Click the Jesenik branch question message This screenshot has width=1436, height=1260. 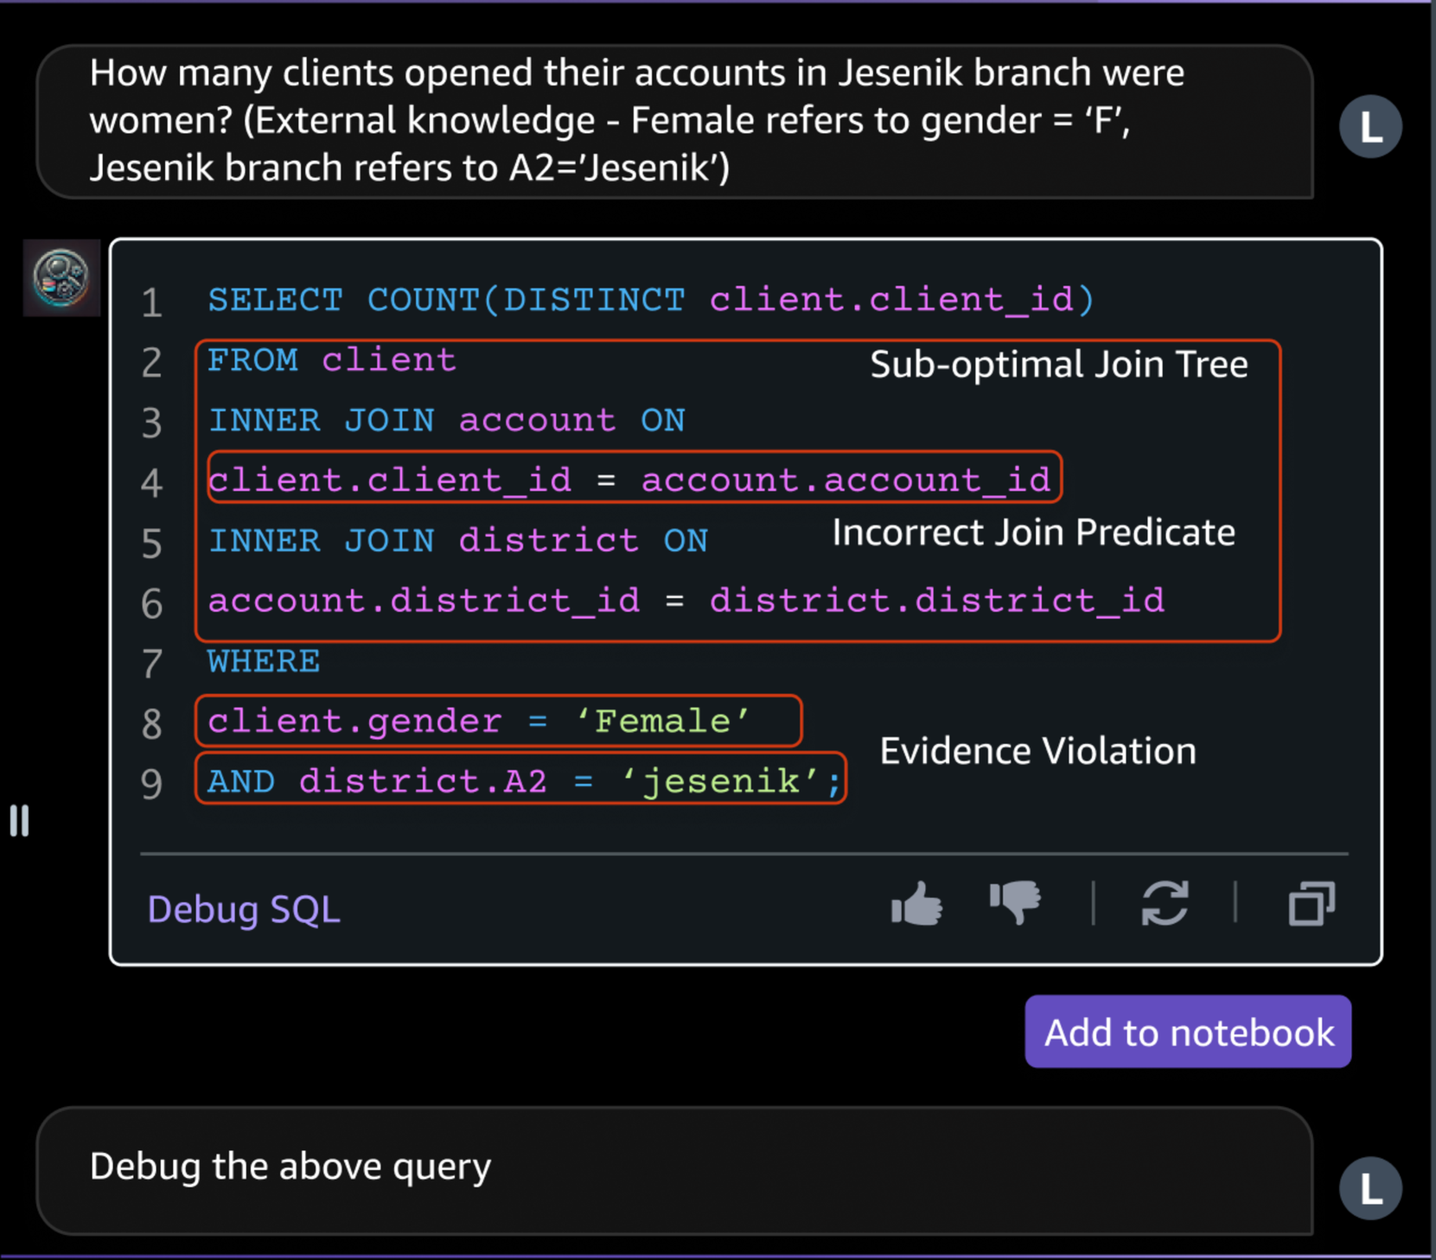click(636, 121)
